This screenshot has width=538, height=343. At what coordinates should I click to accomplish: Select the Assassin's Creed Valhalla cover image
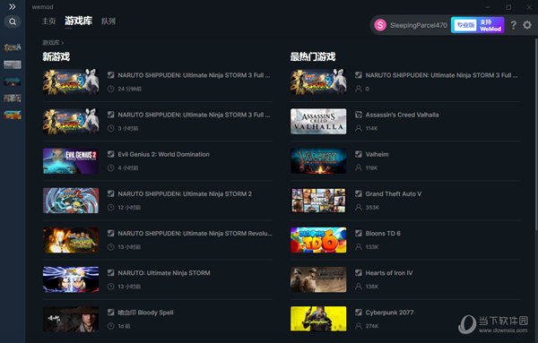click(x=318, y=121)
